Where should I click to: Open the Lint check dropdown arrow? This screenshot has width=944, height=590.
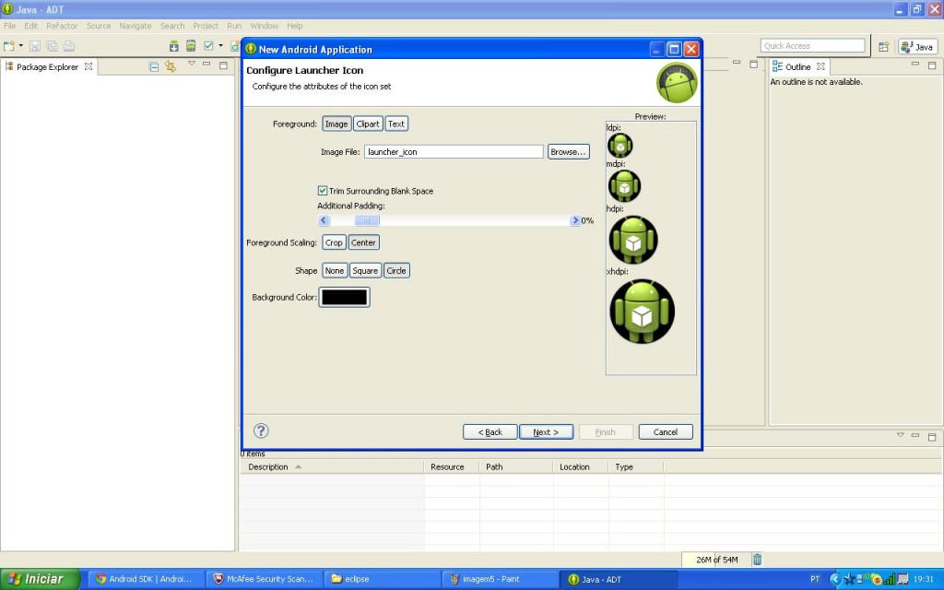pyautogui.click(x=220, y=46)
